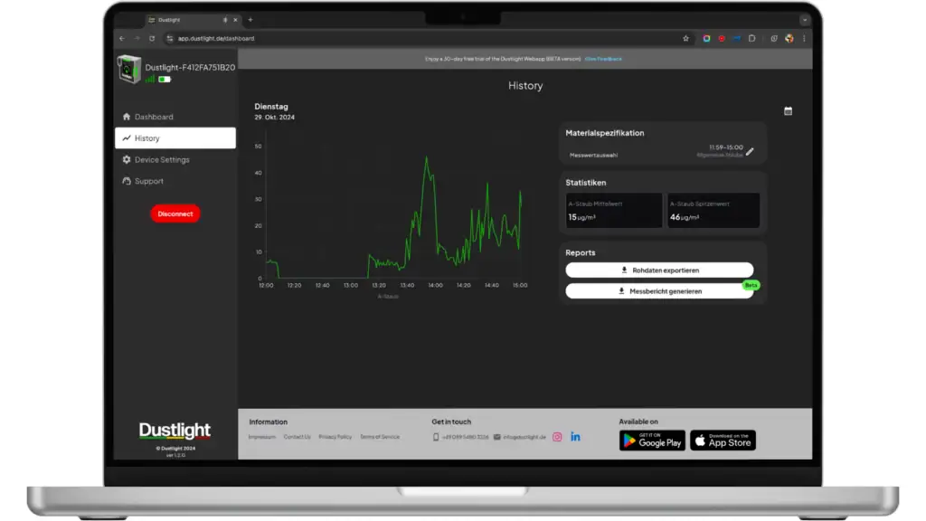
Task: Click the A-Staub chart legend label
Action: pyautogui.click(x=388, y=297)
